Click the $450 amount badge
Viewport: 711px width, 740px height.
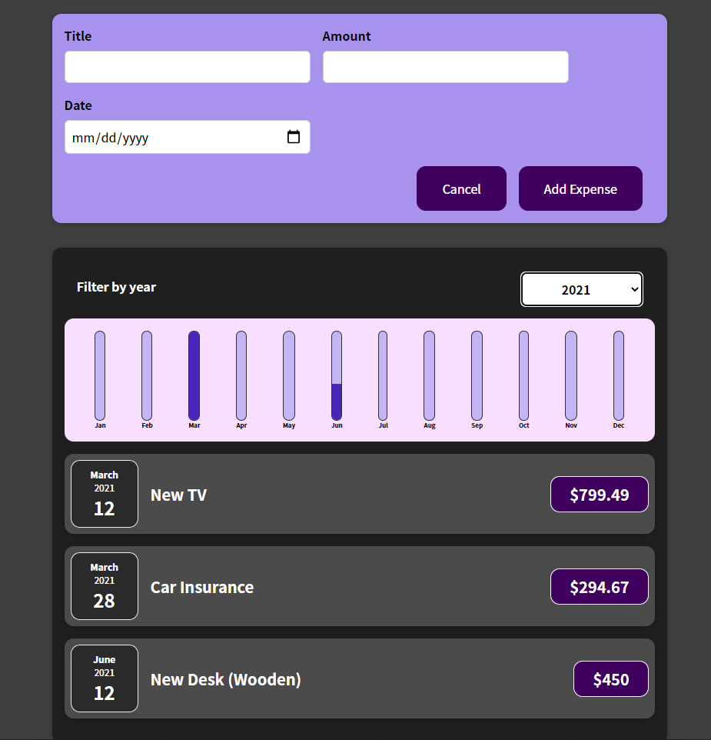tap(610, 678)
